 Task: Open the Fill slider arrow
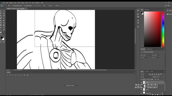coord(161,79)
